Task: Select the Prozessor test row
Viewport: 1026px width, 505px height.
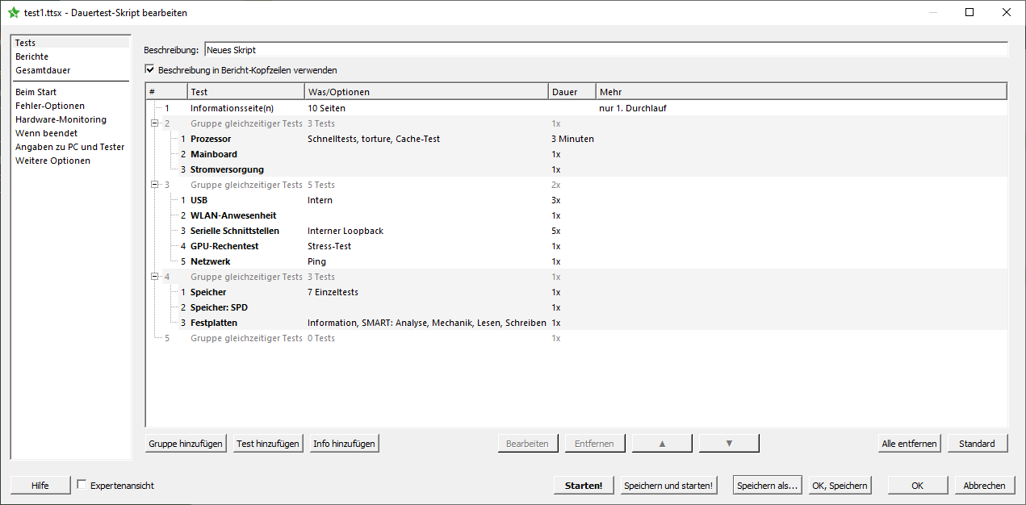Action: click(x=211, y=139)
